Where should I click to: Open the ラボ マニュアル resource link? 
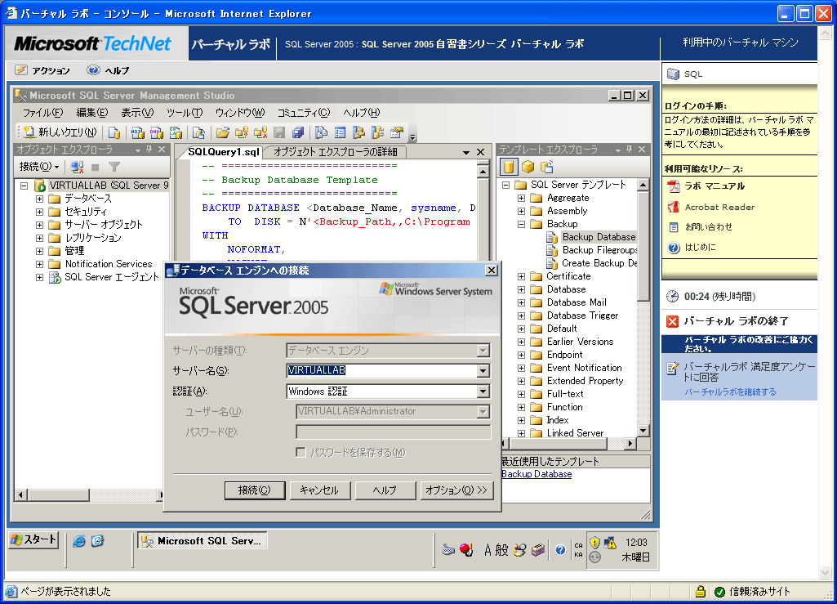pos(715,186)
